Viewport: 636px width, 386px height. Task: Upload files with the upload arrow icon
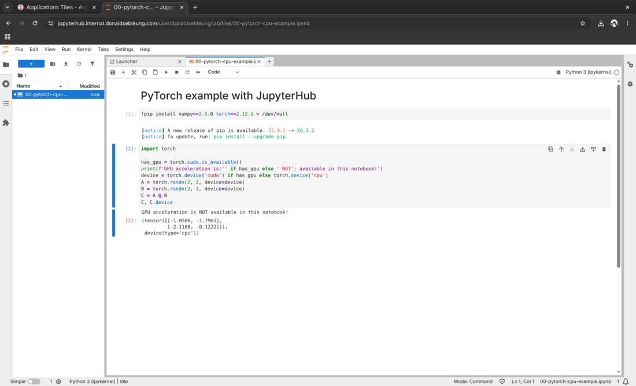point(66,64)
